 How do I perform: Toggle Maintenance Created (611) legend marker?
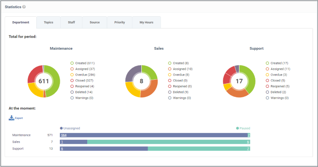coord(72,63)
